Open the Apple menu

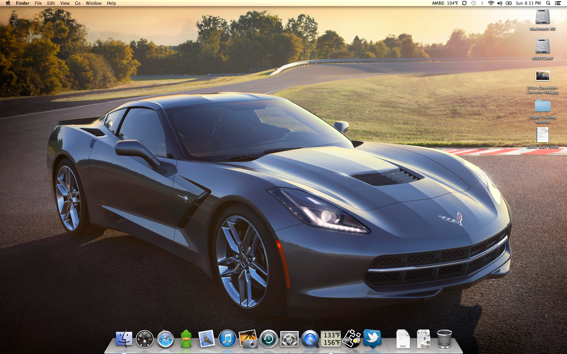(x=8, y=3)
